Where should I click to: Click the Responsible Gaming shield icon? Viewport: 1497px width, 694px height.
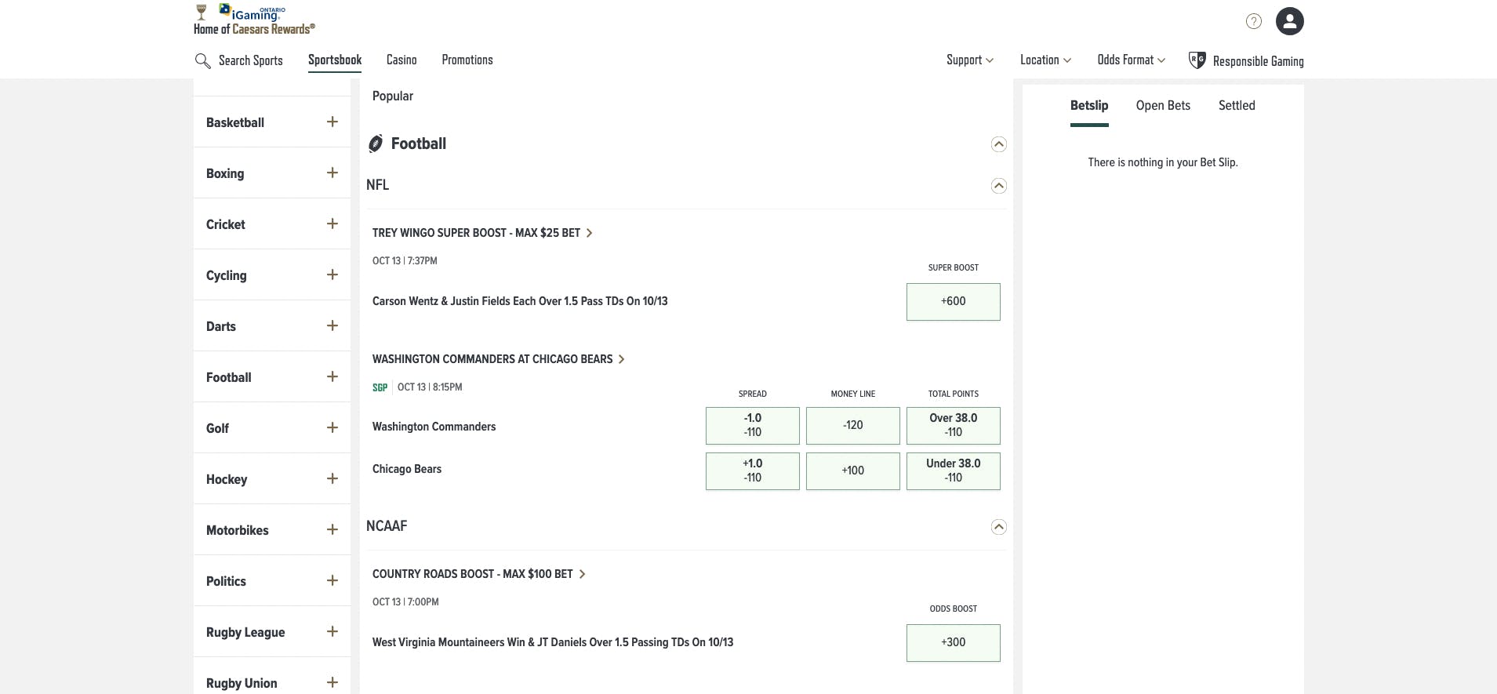click(1197, 60)
